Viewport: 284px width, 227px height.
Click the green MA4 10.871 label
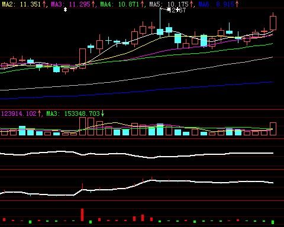(120, 4)
